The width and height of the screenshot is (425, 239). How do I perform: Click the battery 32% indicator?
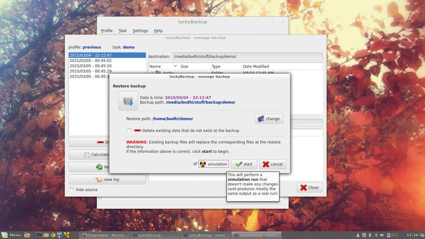(x=392, y=235)
